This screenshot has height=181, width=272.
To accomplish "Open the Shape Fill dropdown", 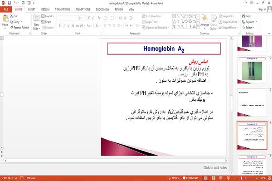I will tap(226, 16).
